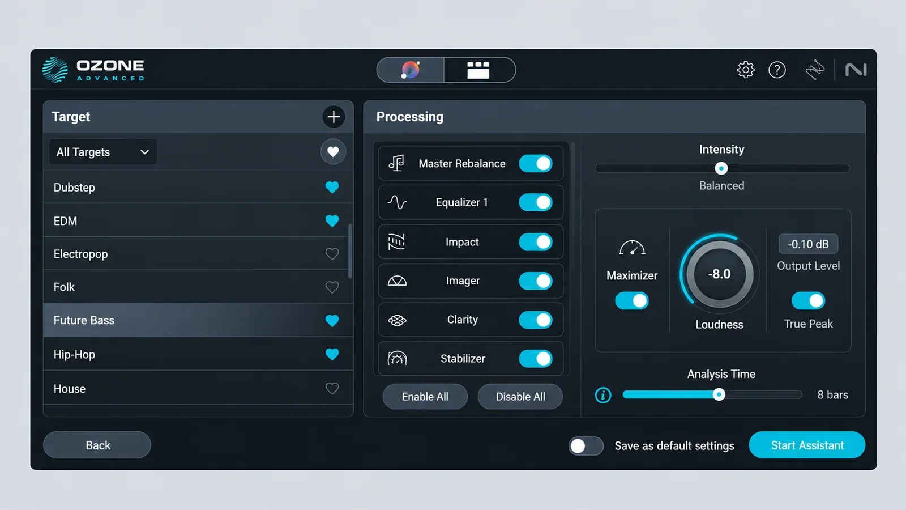This screenshot has height=510, width=906.
Task: Click the Impact module icon
Action: coord(396,242)
